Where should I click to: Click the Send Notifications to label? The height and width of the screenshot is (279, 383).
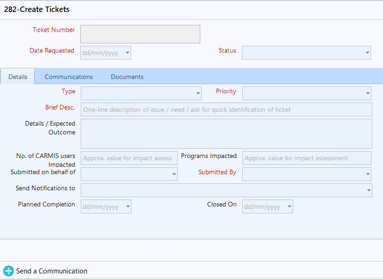(x=45, y=188)
